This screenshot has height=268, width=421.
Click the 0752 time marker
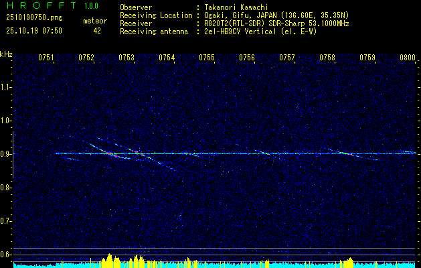tap(86, 58)
